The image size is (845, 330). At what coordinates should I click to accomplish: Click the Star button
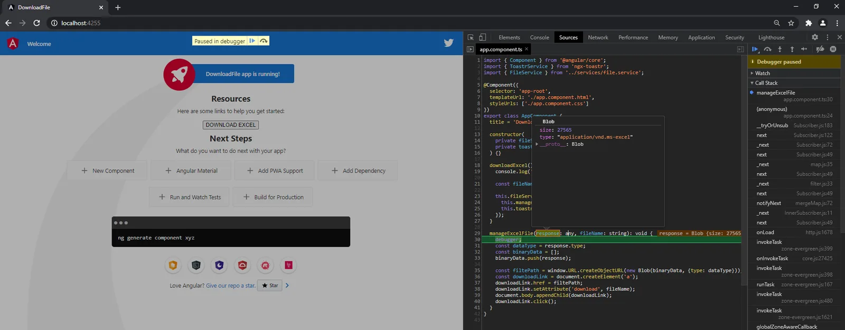[x=269, y=286]
